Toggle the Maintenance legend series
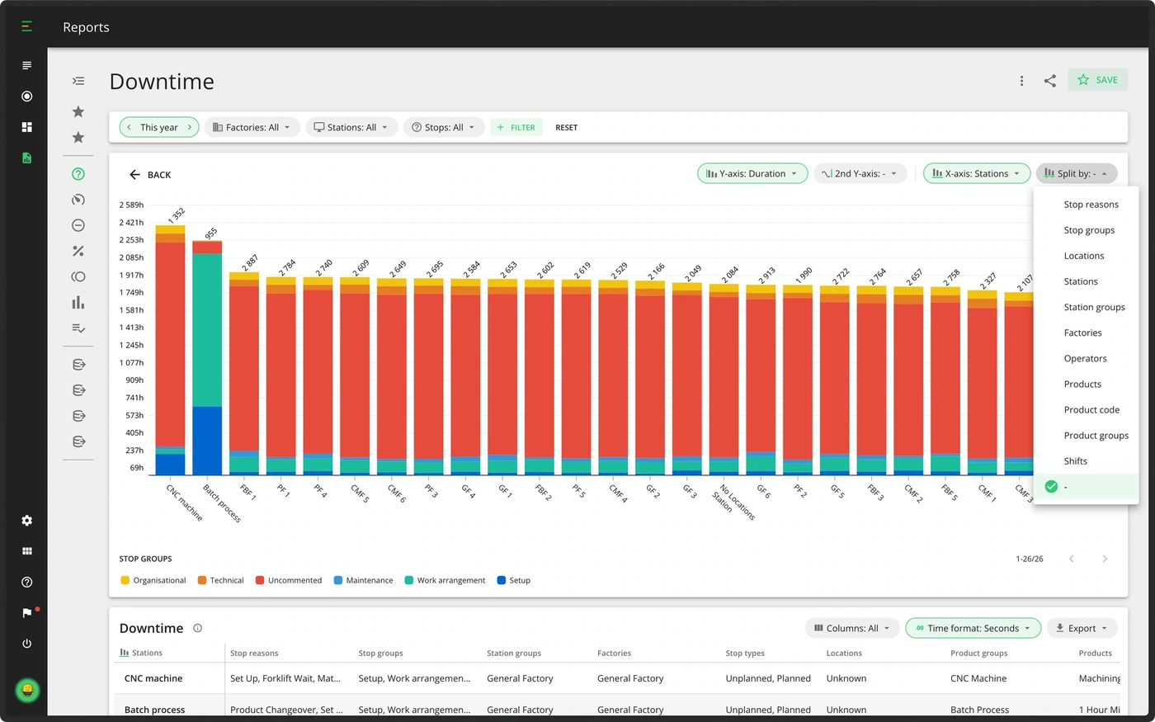The image size is (1155, 722). [363, 580]
